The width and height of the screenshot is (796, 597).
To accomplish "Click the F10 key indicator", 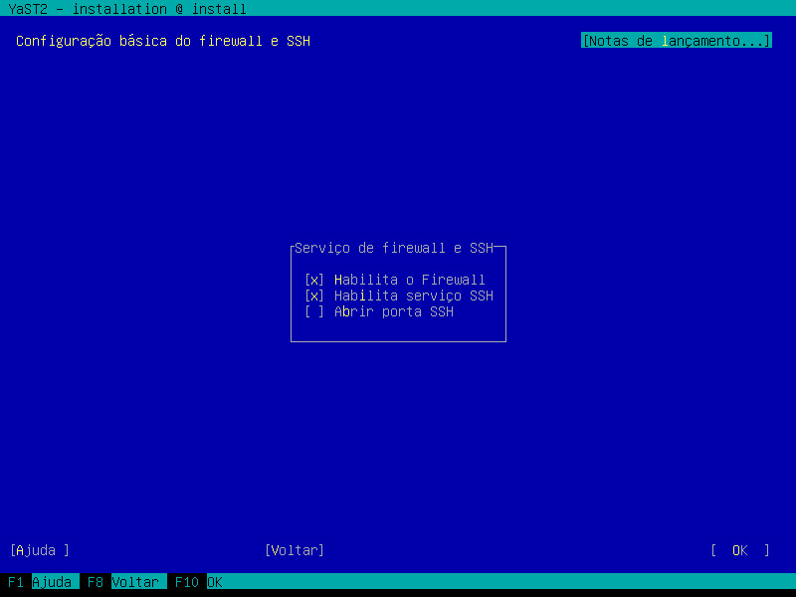I will coord(187,582).
